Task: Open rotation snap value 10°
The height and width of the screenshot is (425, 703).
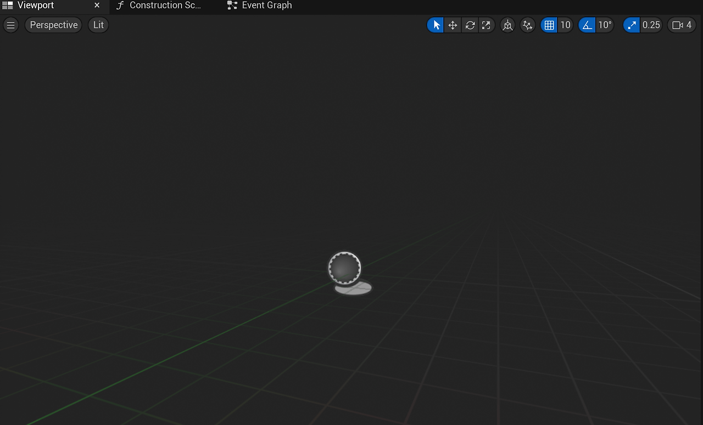Action: (605, 25)
